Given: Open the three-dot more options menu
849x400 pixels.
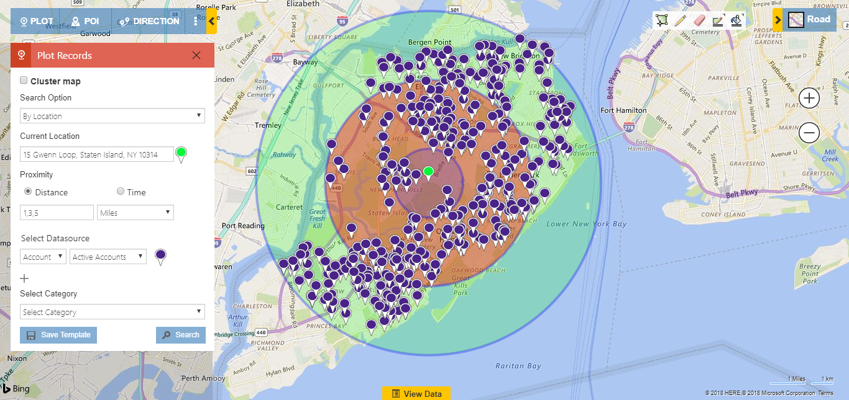Looking at the screenshot, I should [196, 21].
